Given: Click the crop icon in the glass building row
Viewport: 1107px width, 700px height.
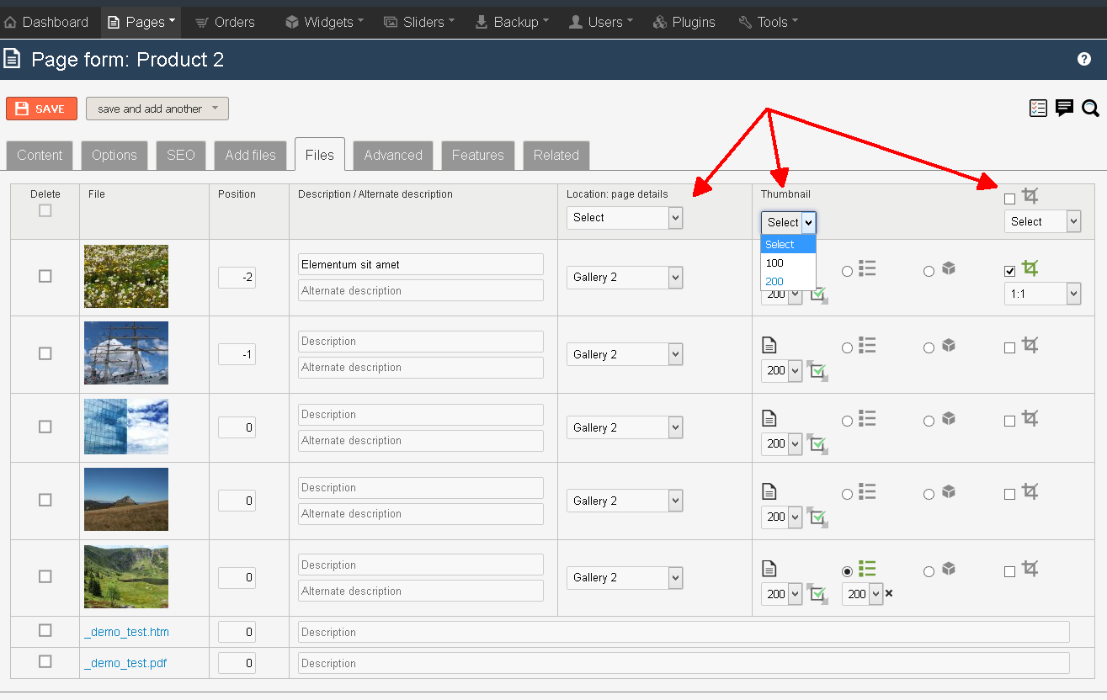Looking at the screenshot, I should [x=1030, y=418].
